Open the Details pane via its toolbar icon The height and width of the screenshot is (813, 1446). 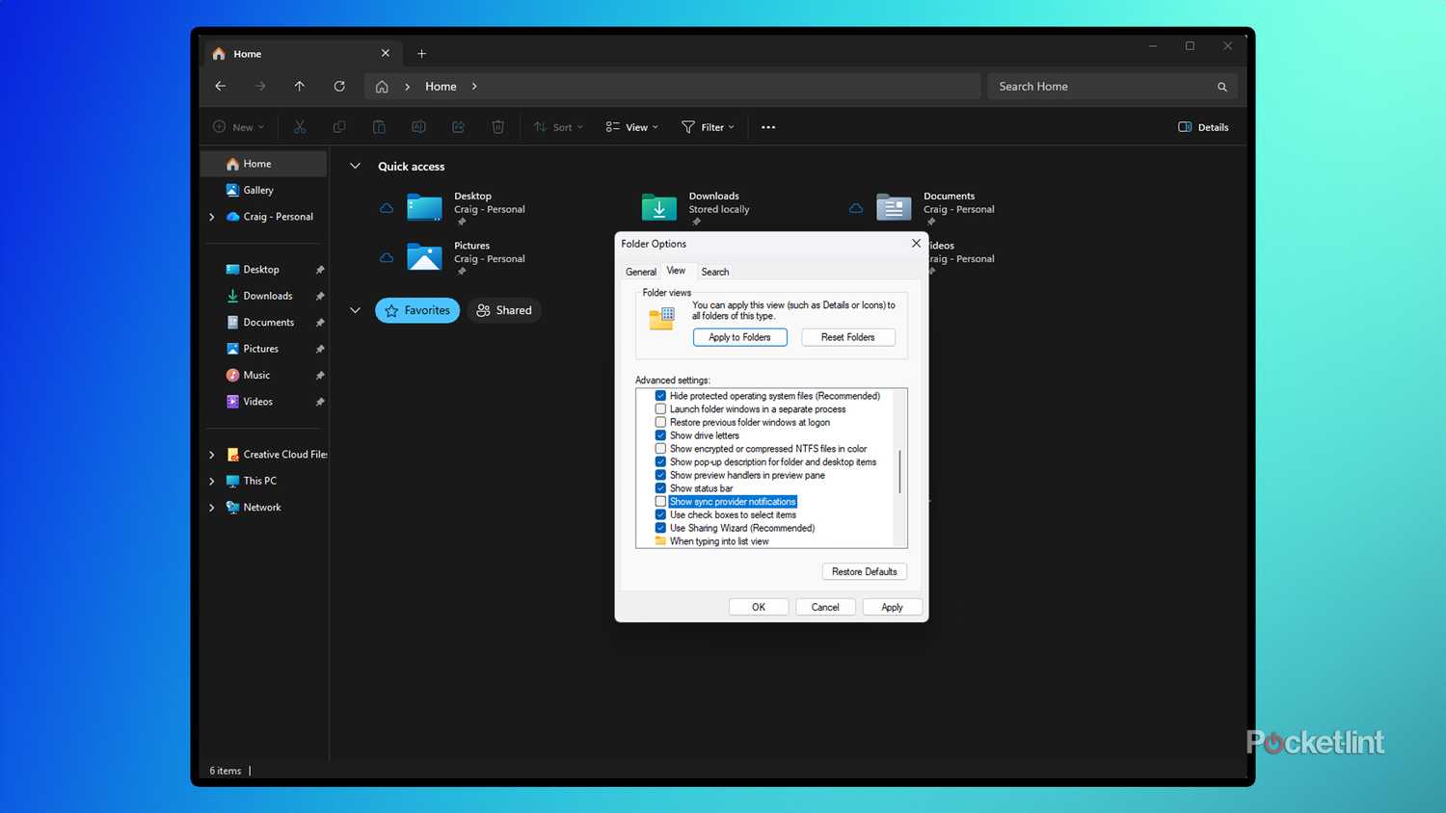pyautogui.click(x=1202, y=126)
